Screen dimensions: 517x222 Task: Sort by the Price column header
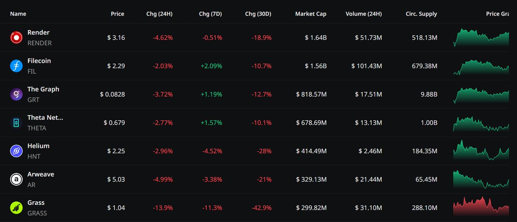coord(117,14)
